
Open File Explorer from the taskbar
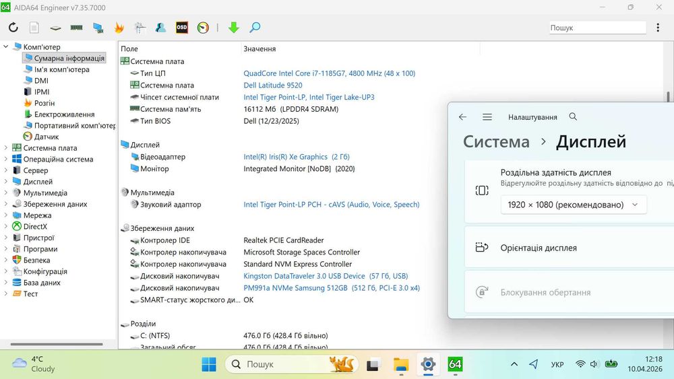pos(401,364)
